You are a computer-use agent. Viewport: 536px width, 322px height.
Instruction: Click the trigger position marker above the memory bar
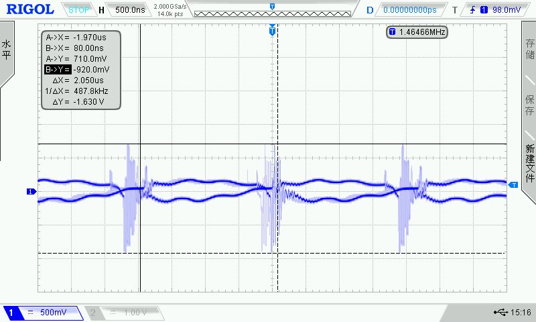pos(272,7)
